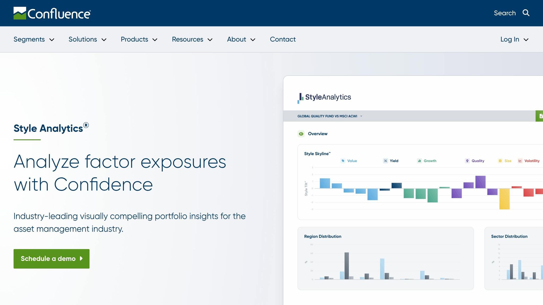Open the Products menu
This screenshot has height=305, width=543.
pyautogui.click(x=134, y=39)
